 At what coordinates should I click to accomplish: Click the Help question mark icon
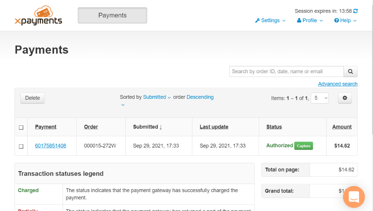coord(336,20)
